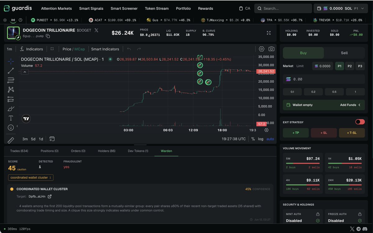Open Guardis X social link in footer

click(352, 229)
